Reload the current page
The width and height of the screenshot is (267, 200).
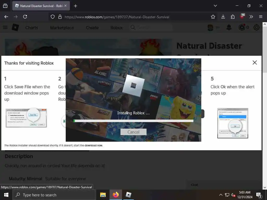(x=25, y=17)
